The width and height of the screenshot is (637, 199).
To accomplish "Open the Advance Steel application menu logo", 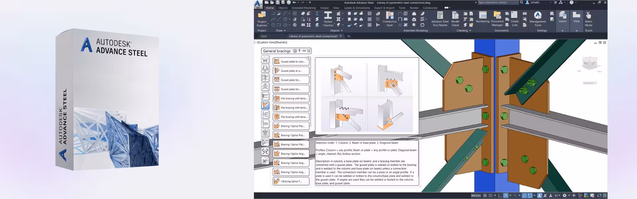I will [258, 4].
